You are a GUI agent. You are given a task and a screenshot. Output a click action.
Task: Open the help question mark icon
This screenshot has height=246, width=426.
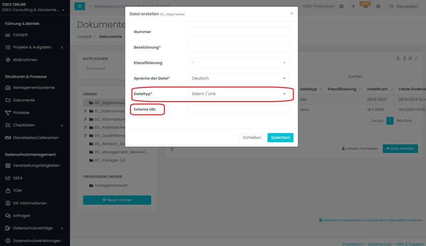tap(378, 6)
